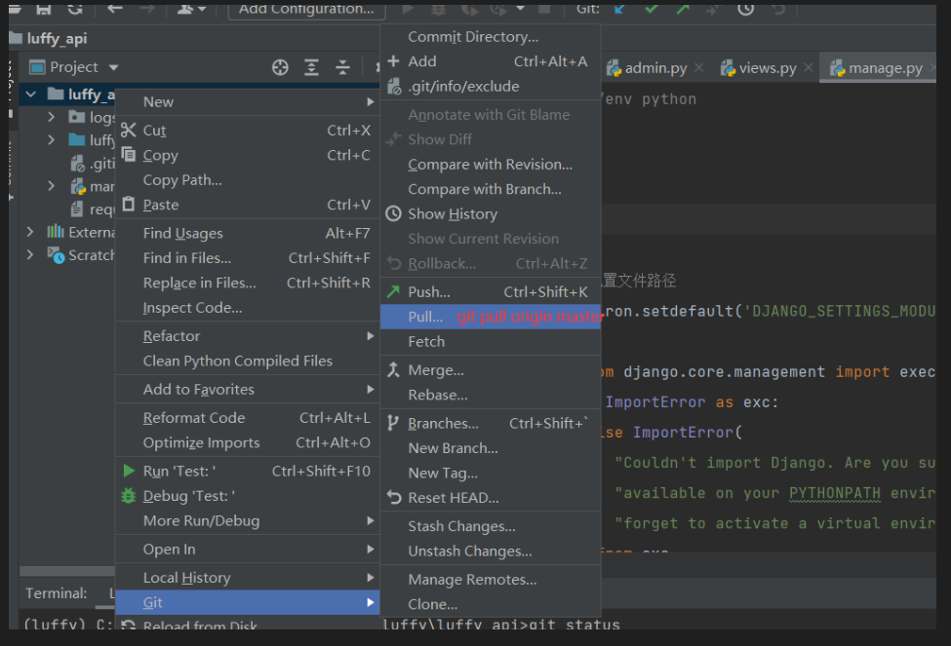Expand the logs folder in tree
This screenshot has width=951, height=646.
(x=51, y=117)
